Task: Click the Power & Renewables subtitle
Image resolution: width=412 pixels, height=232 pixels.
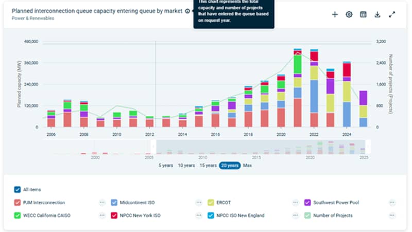Action: coord(33,19)
